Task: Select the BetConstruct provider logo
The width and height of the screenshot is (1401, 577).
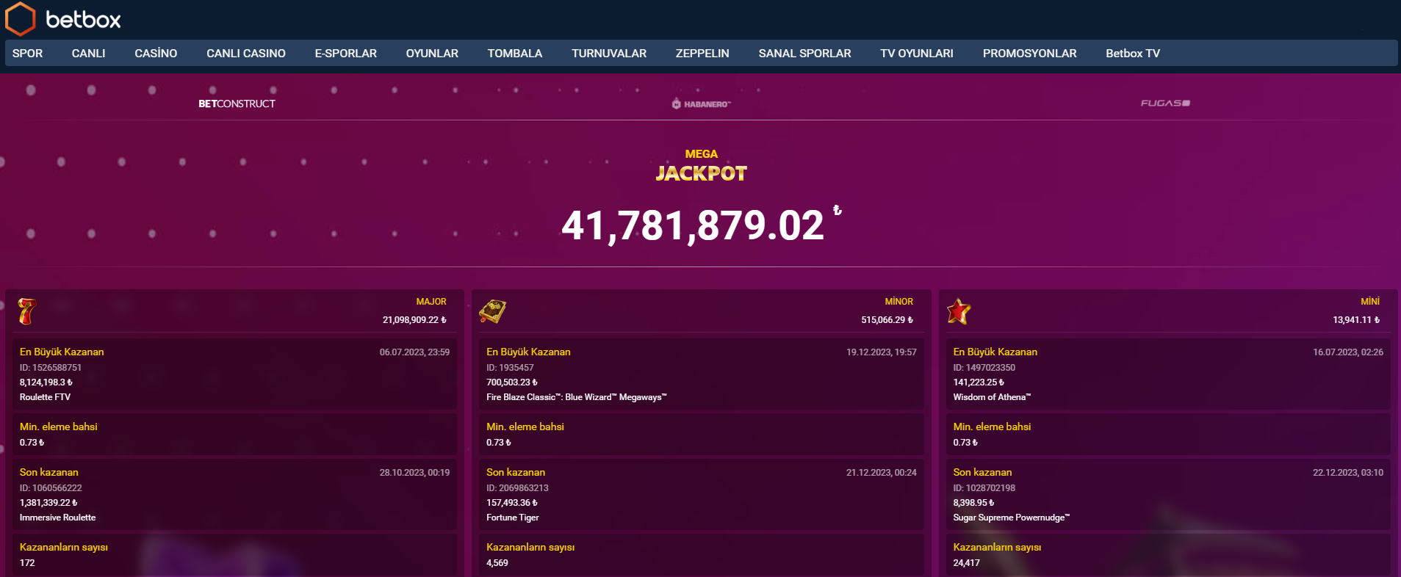Action: (237, 104)
